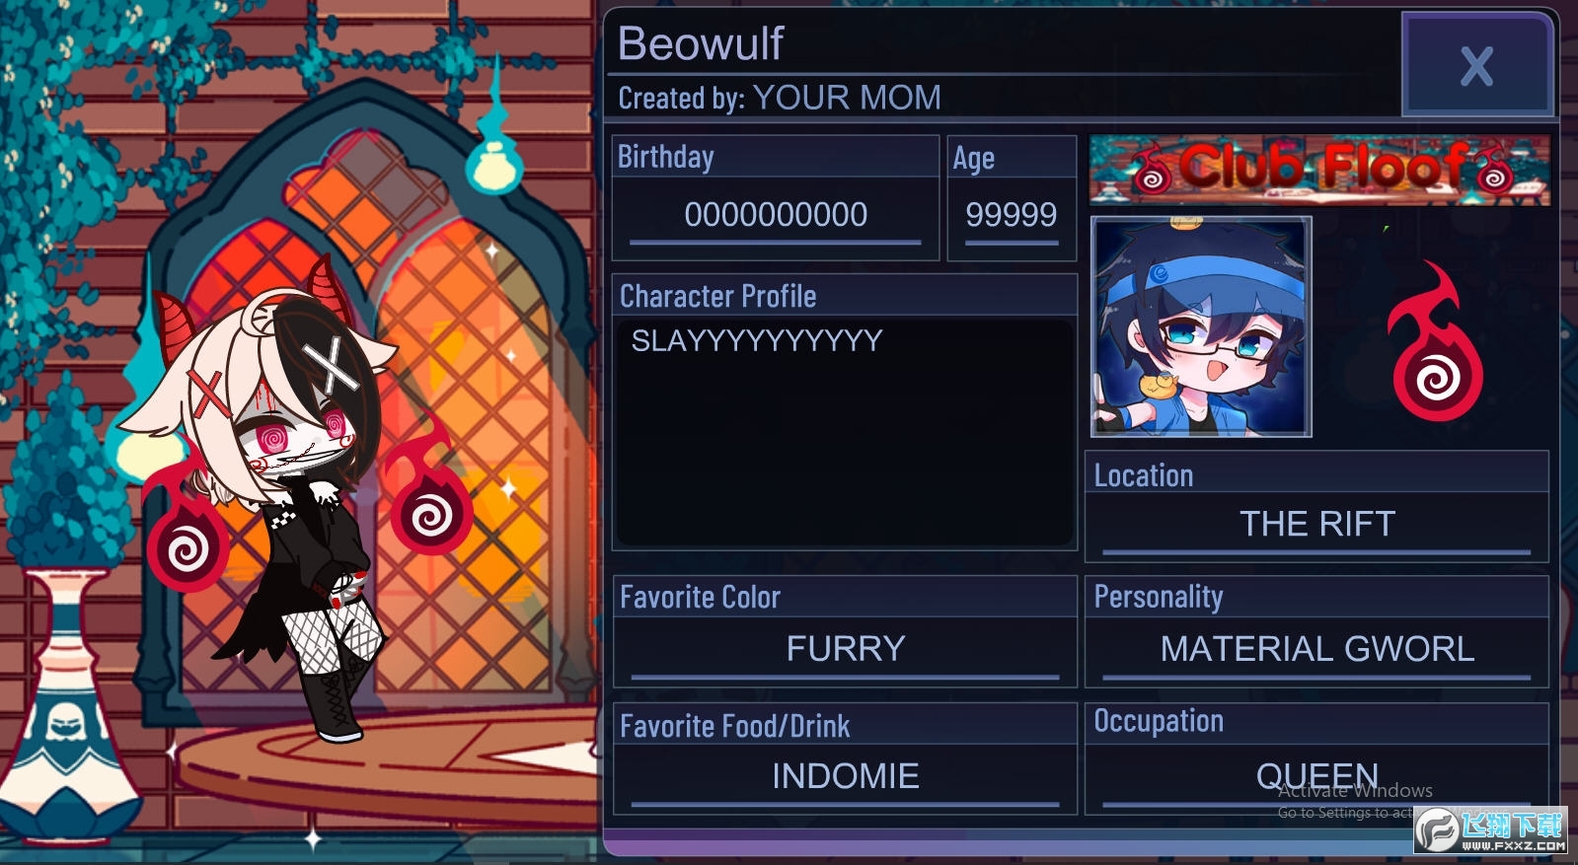
Task: Click the Created by YOUR MOM text
Action: 780,98
